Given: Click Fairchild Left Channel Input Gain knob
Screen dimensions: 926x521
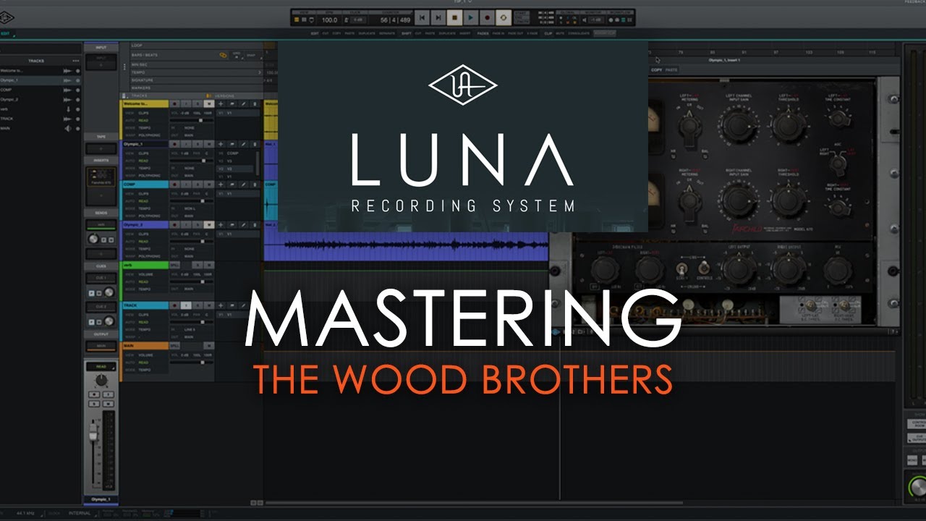Looking at the screenshot, I should 739,124.
